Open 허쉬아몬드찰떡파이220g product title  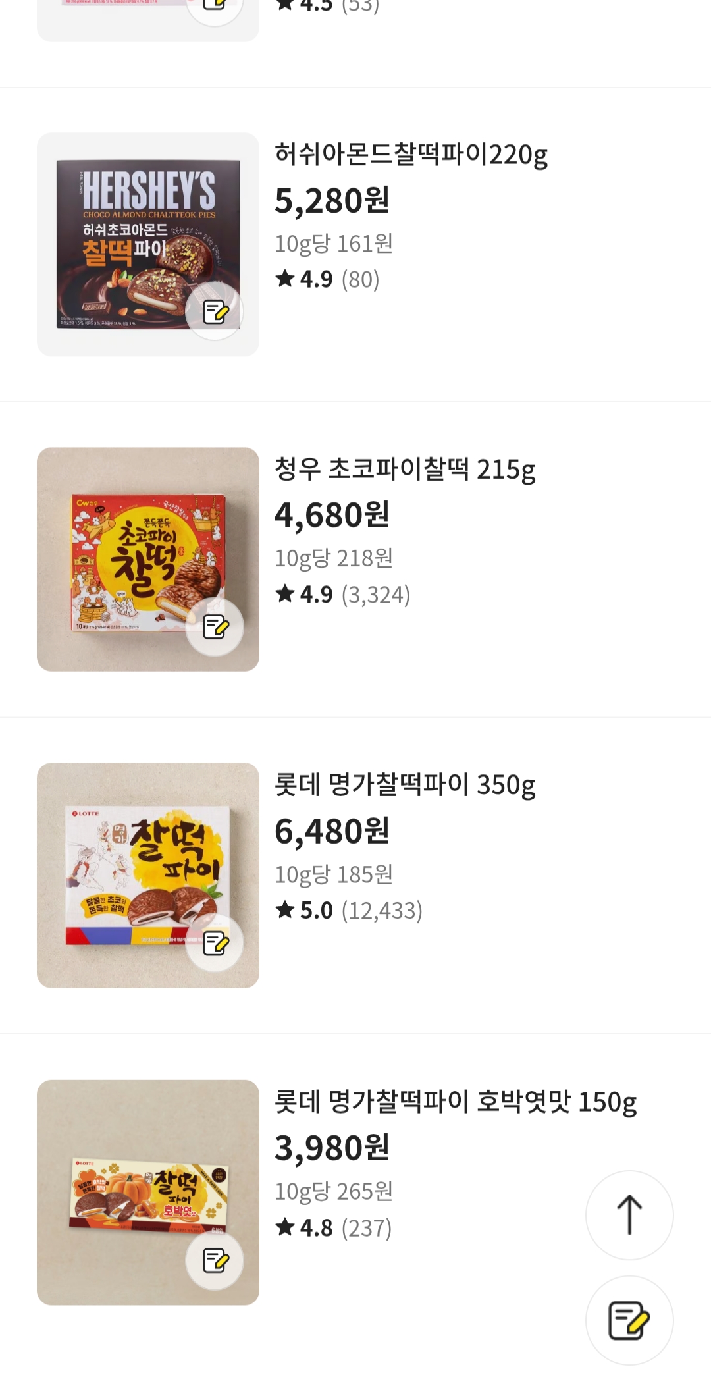pyautogui.click(x=411, y=155)
